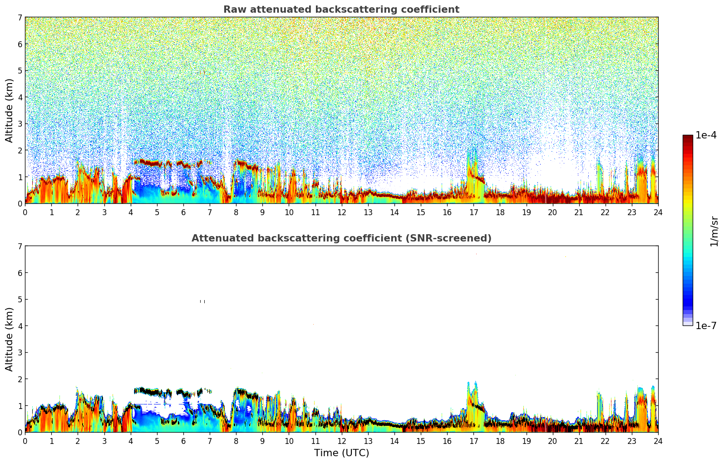Click the "1e-7" color bar minimum label
The image size is (724, 463).
(x=706, y=325)
